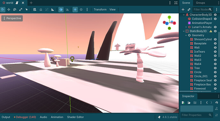Click the 4.6.1.stable version label
This screenshot has height=121, width=220.
(x=170, y=117)
